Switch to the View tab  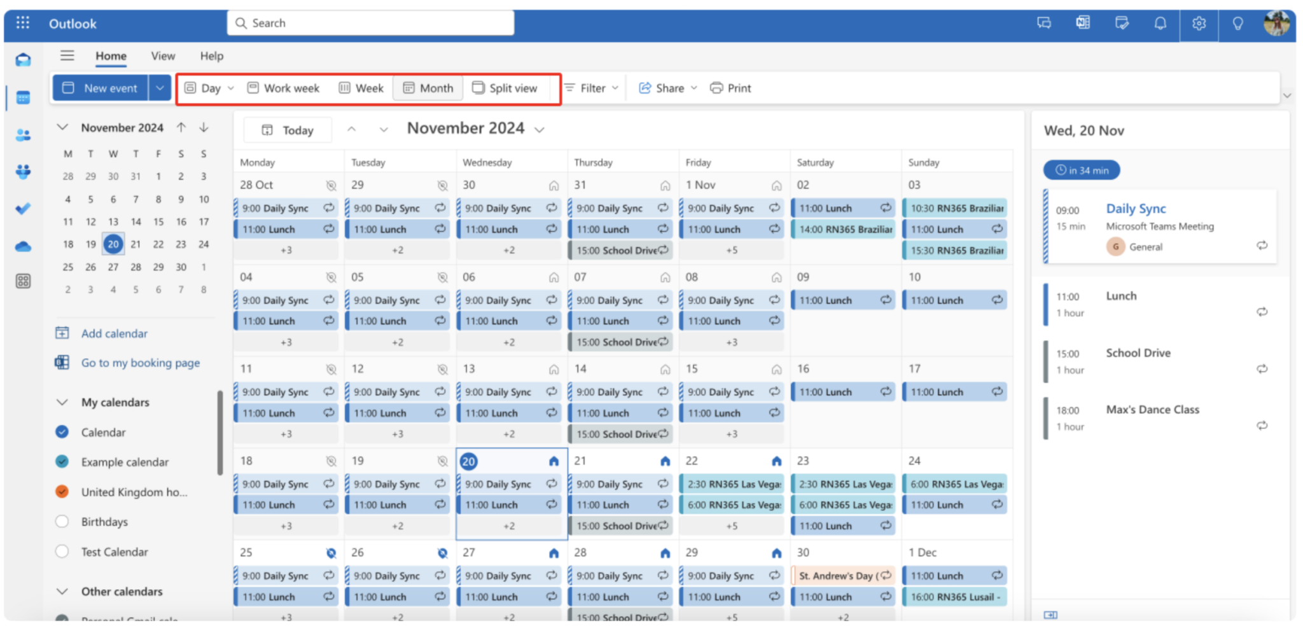point(163,56)
